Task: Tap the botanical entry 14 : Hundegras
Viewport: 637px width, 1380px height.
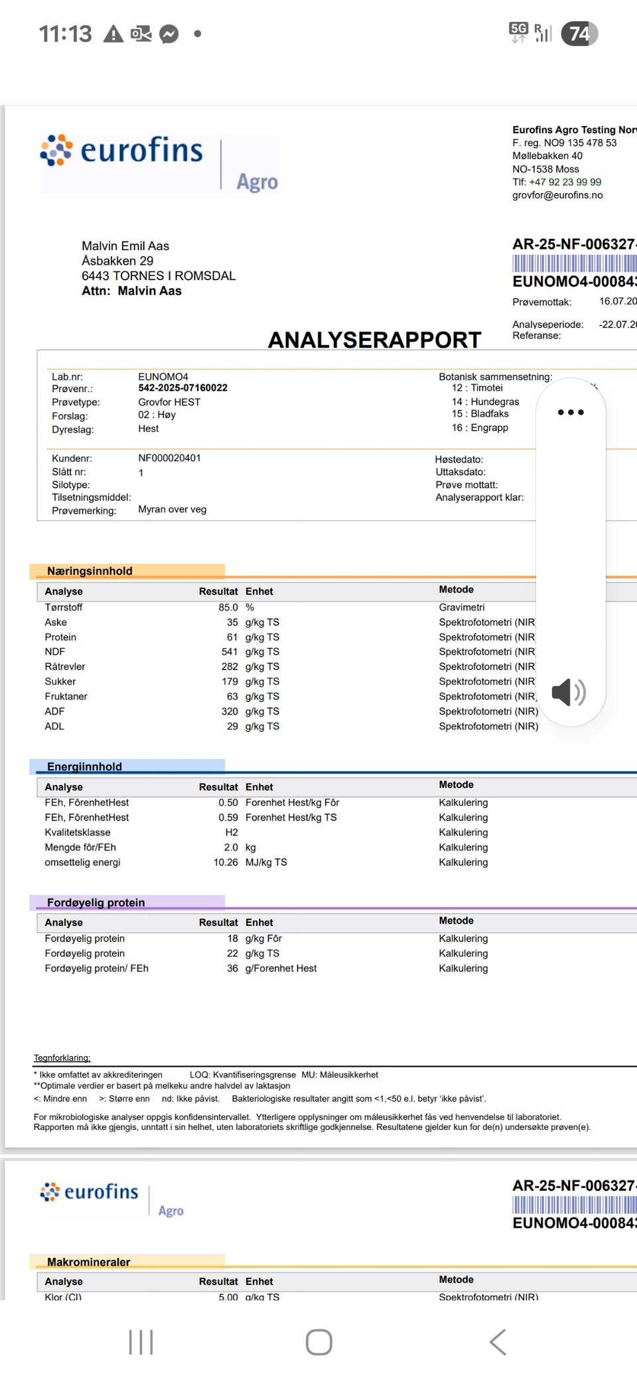Action: coord(486,401)
